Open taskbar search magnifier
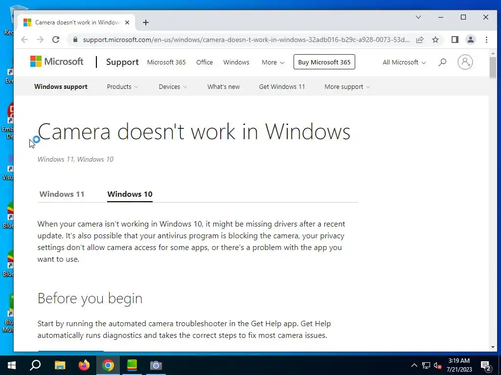 click(35, 365)
